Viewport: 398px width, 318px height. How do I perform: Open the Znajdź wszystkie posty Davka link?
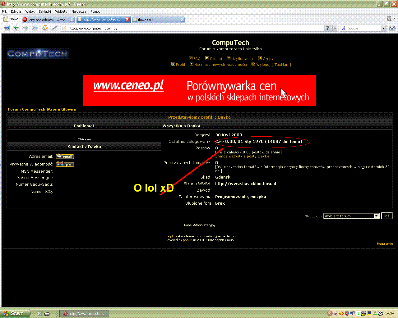pos(242,156)
